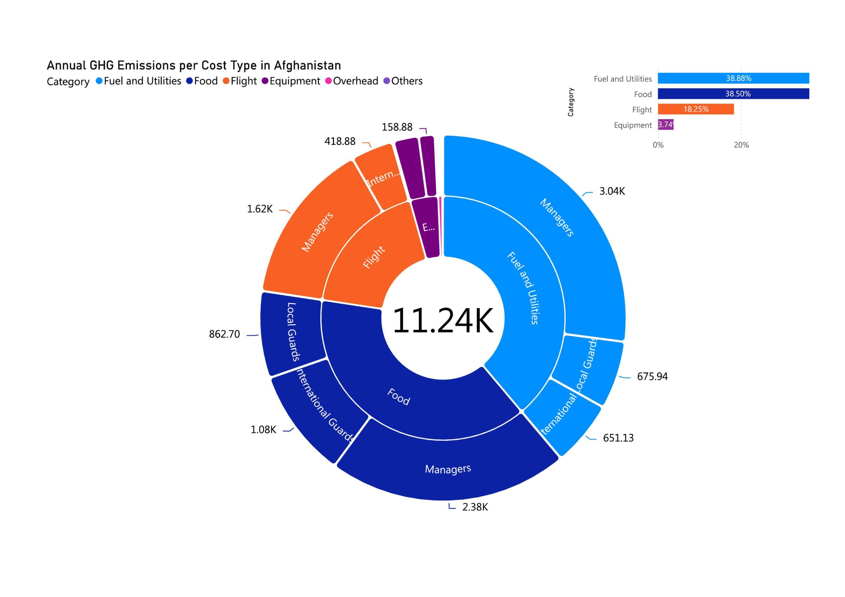Select the Overhead legend item
Image resolution: width=845 pixels, height=597 pixels.
point(355,81)
